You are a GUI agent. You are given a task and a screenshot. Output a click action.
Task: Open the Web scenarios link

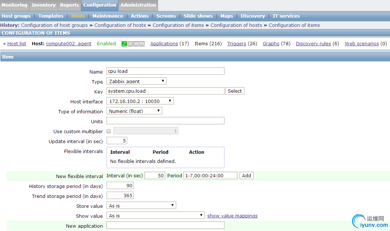pos(362,44)
